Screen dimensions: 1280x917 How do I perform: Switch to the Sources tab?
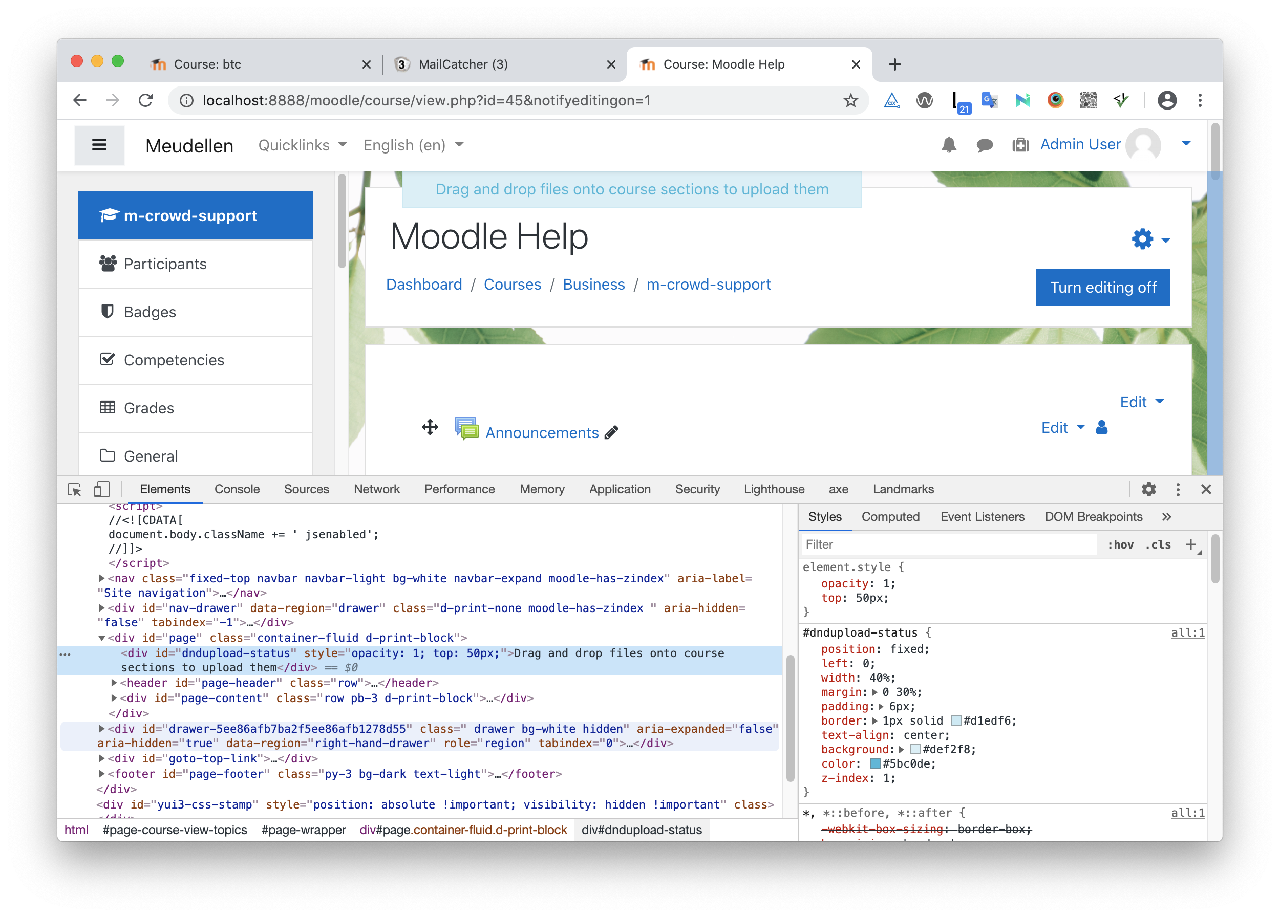pos(307,489)
